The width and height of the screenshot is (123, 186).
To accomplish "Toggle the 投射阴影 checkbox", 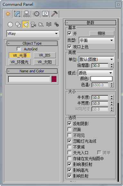I will [x=69, y=124].
